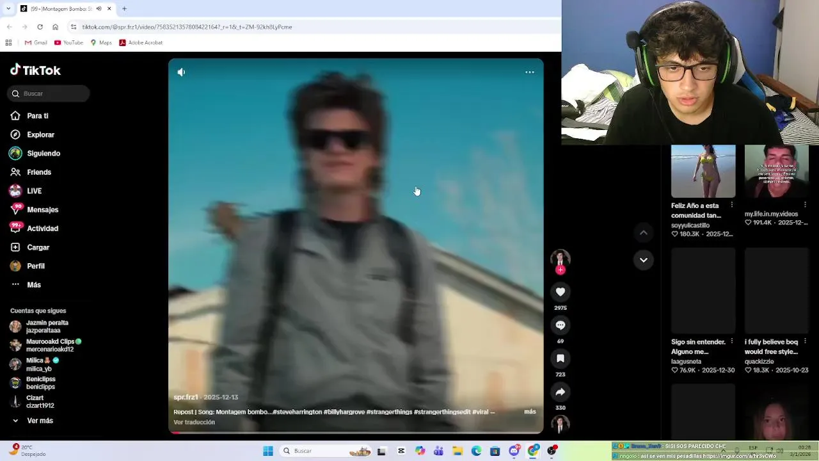819x461 pixels.
Task: Save video with the bookmark icon
Action: pos(561,359)
